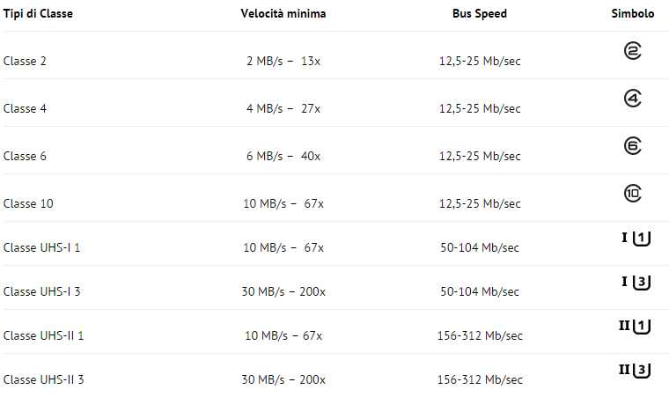Click the UHS-I U1 symbol

coord(636,238)
